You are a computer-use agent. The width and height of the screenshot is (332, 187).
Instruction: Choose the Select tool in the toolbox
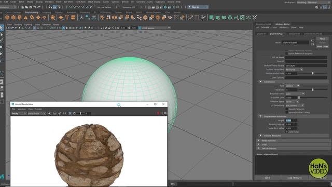tap(2, 28)
